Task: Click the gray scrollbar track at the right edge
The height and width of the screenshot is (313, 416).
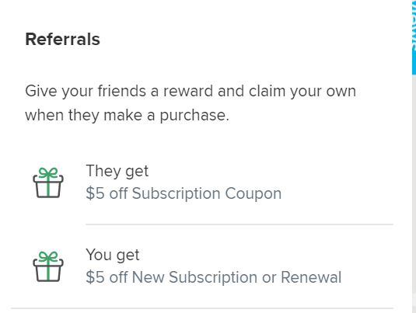Action: [x=414, y=193]
